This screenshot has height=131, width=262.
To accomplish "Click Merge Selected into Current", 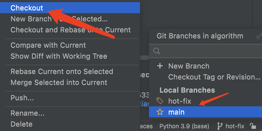I will (59, 82).
